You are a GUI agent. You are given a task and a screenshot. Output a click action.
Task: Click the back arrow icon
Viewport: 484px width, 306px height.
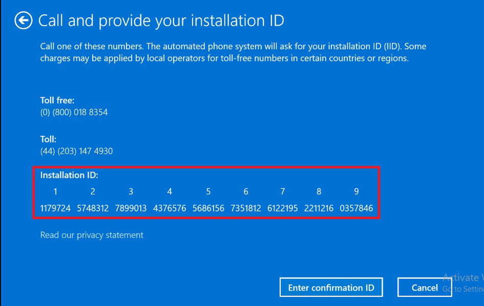point(24,20)
